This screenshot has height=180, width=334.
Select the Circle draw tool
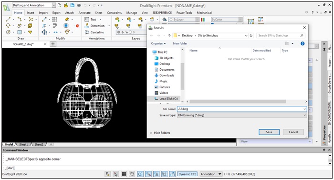coord(8,32)
